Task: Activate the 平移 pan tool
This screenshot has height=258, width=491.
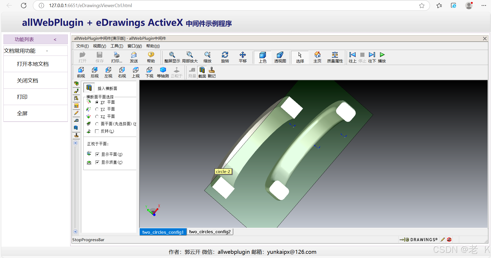Action: pos(243,57)
